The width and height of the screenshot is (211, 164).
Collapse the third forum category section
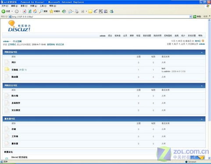pos(202,119)
